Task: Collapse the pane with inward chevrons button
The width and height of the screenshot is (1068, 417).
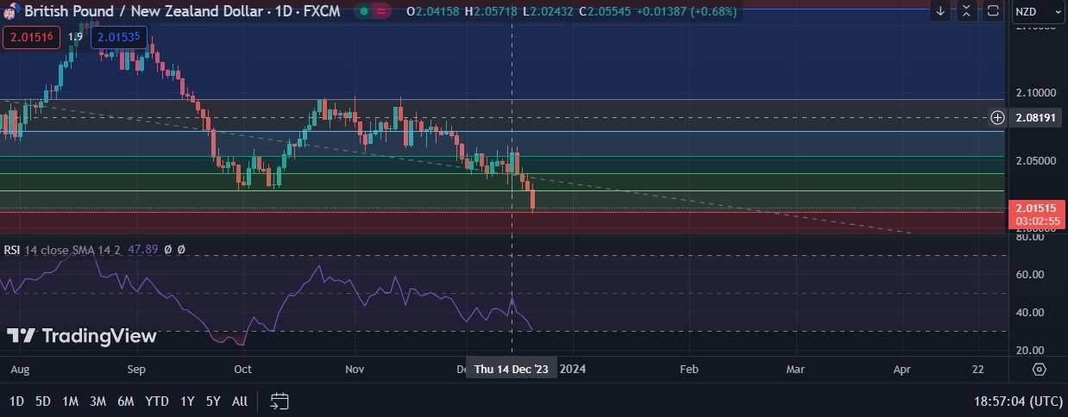Action: click(x=966, y=11)
